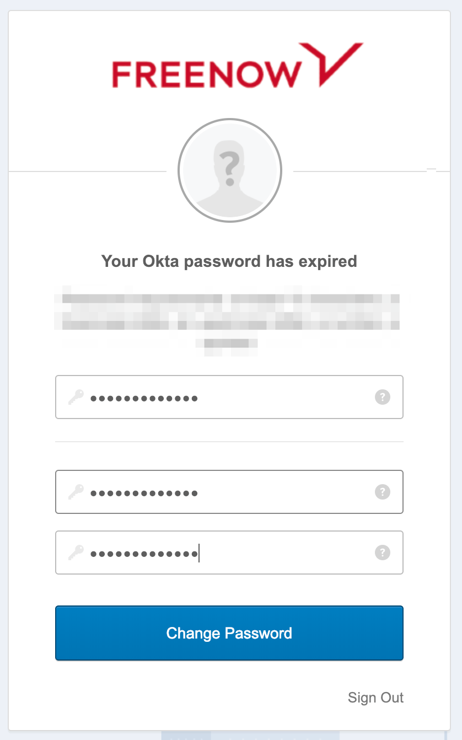Click the 'Your Okta password has expired' heading
The height and width of the screenshot is (740, 462).
click(x=229, y=261)
